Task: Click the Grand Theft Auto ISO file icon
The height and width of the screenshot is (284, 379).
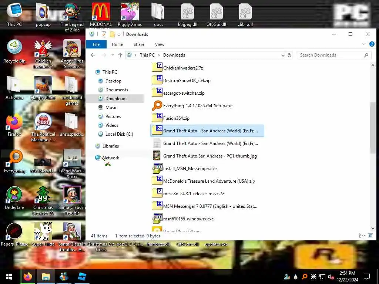Action: pos(157,131)
